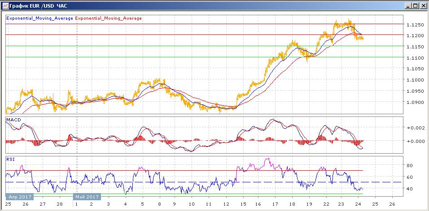The height and width of the screenshot is (211, 429).
Task: Click the blue Exponential_Moving_Average legend label
Action: pyautogui.click(x=39, y=18)
